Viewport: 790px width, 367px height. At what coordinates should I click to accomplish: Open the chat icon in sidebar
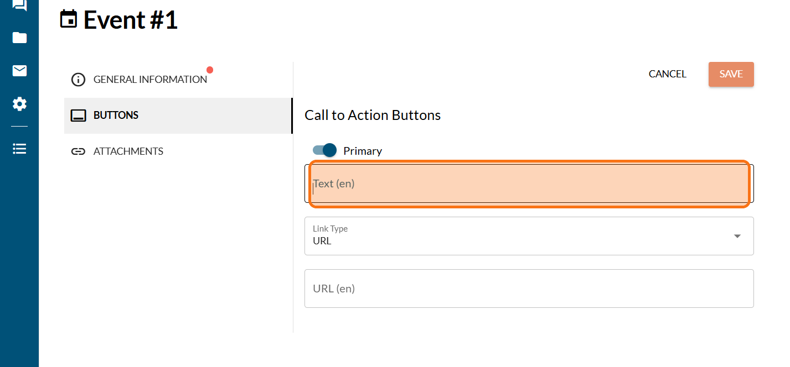(x=19, y=6)
